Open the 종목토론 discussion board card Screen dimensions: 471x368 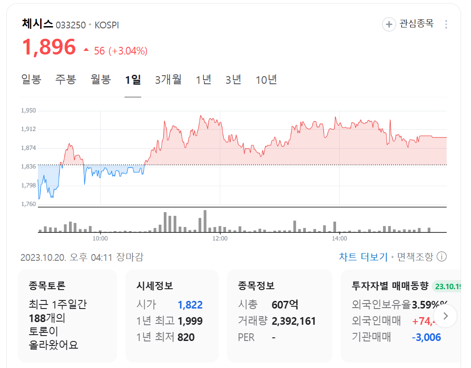coord(67,315)
